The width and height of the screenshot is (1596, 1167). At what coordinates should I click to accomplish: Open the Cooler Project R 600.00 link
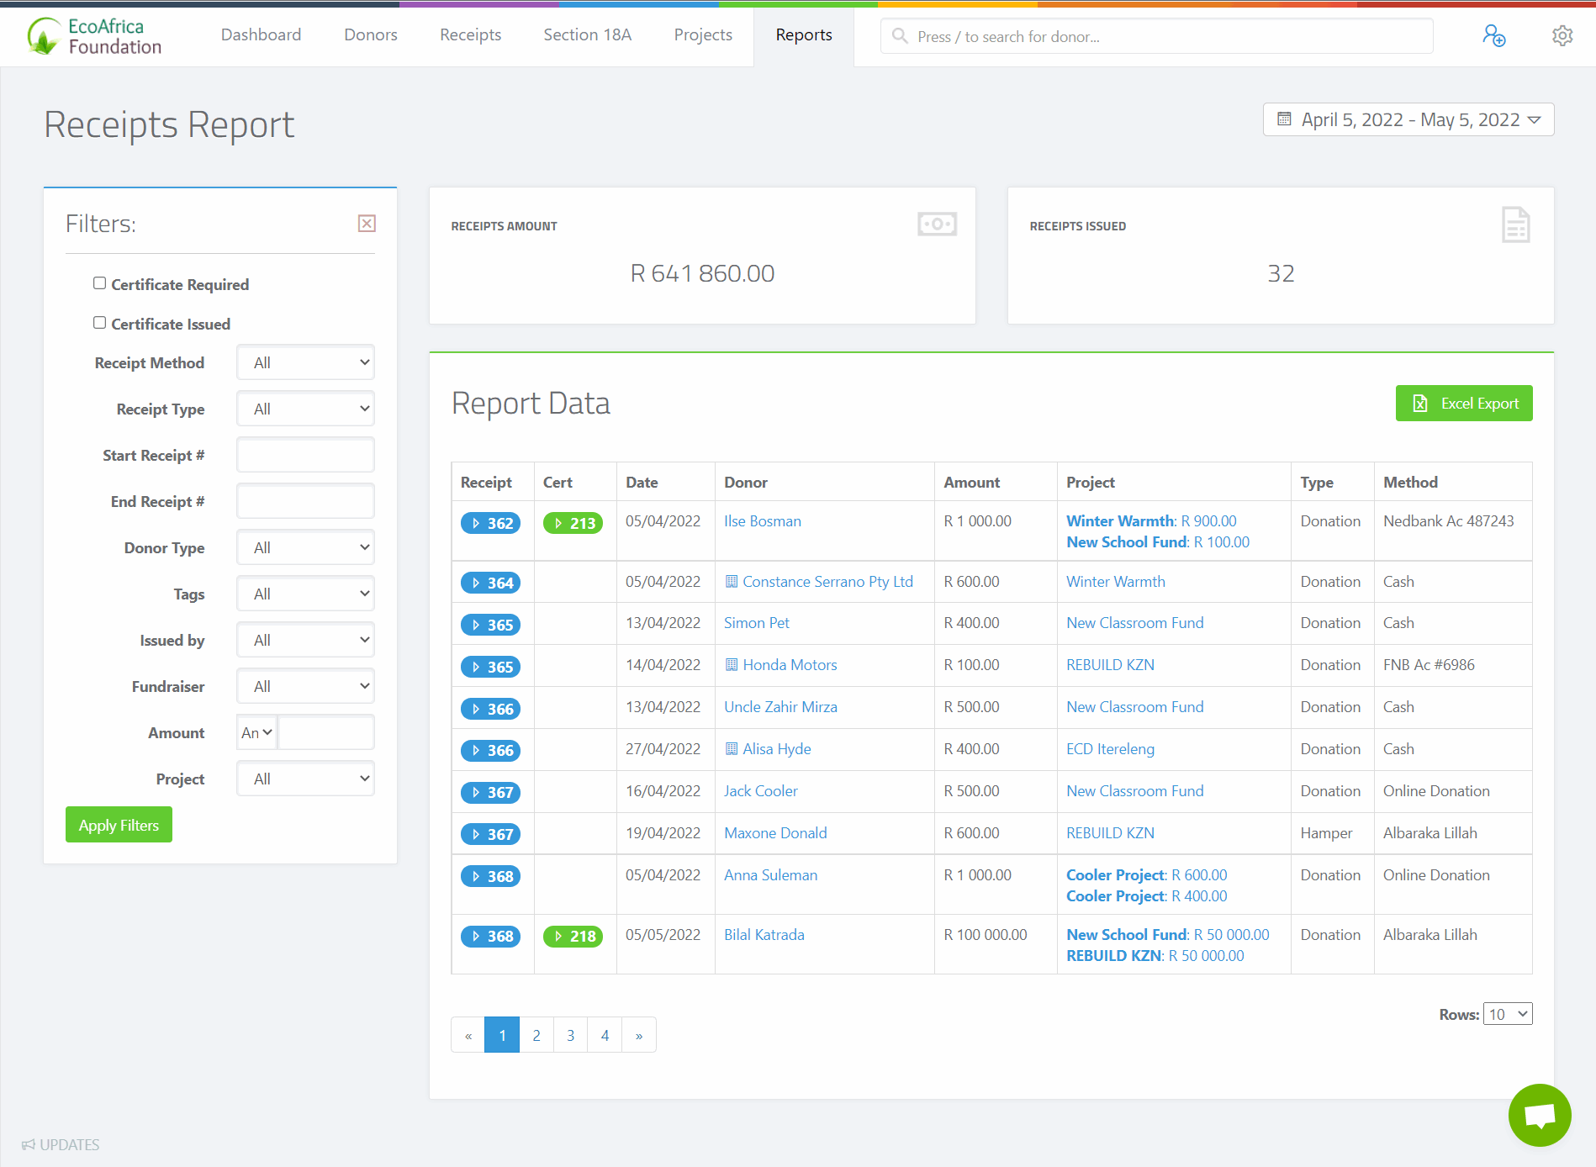tap(1147, 875)
